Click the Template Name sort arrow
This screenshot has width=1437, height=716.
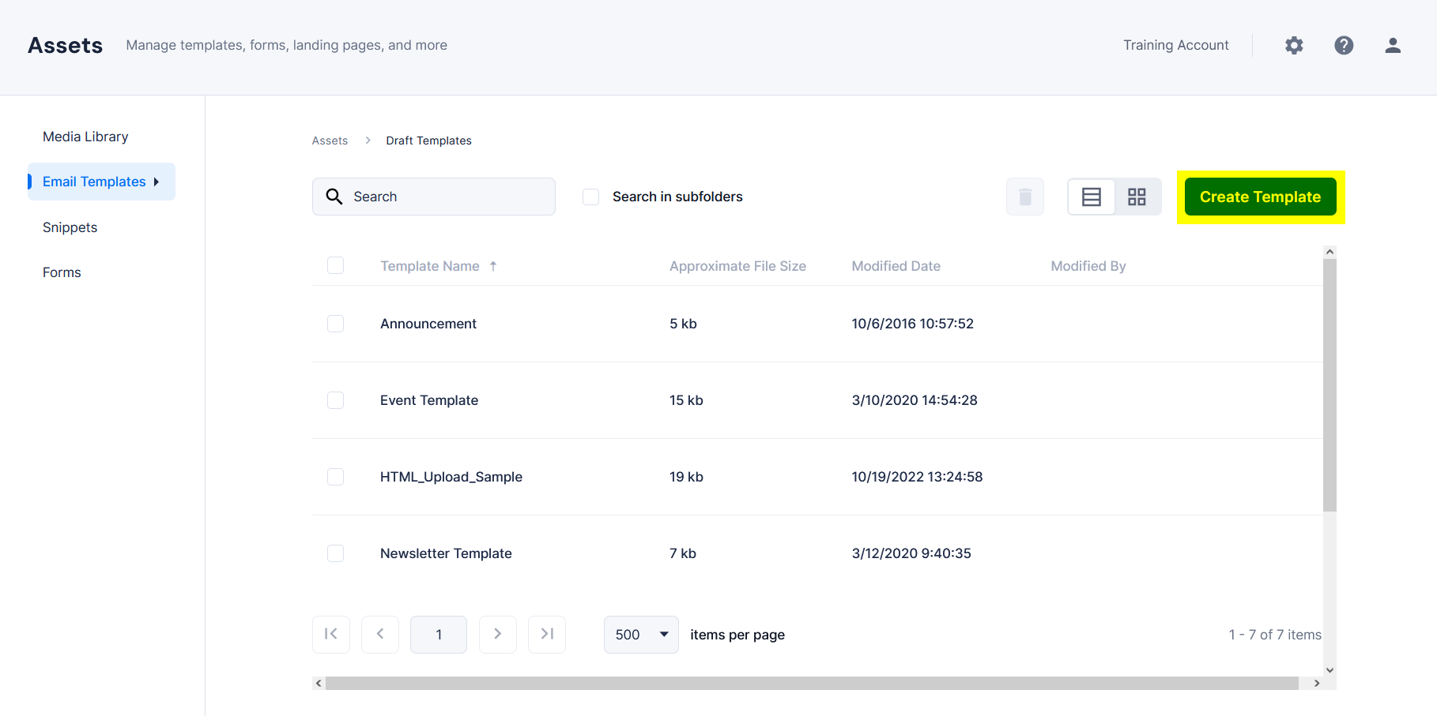[x=493, y=266]
